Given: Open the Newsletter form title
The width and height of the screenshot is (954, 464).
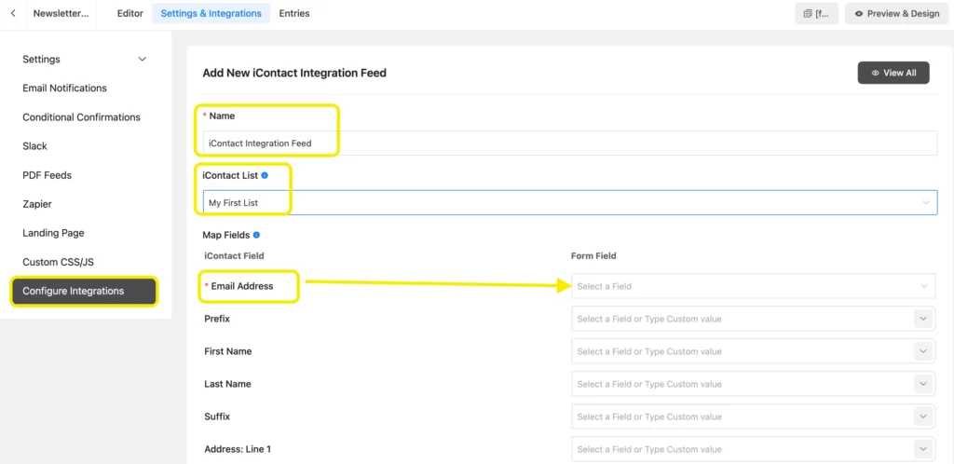Looking at the screenshot, I should pos(61,13).
